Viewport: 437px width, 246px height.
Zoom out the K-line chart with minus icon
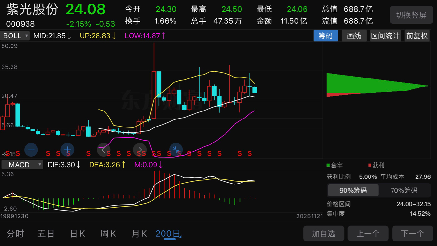tap(31, 150)
